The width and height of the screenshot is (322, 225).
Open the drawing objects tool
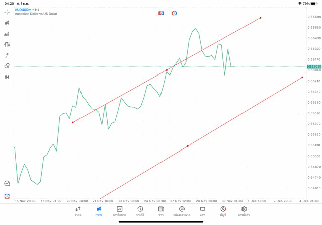(x=7, y=66)
